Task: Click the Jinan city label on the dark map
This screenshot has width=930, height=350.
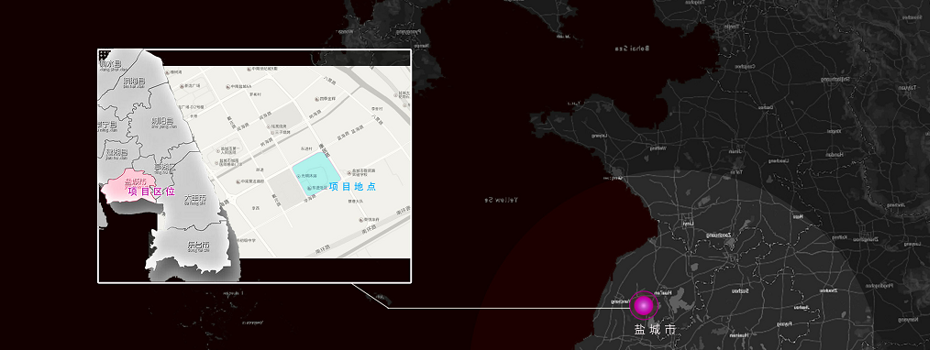Action: [x=736, y=151]
